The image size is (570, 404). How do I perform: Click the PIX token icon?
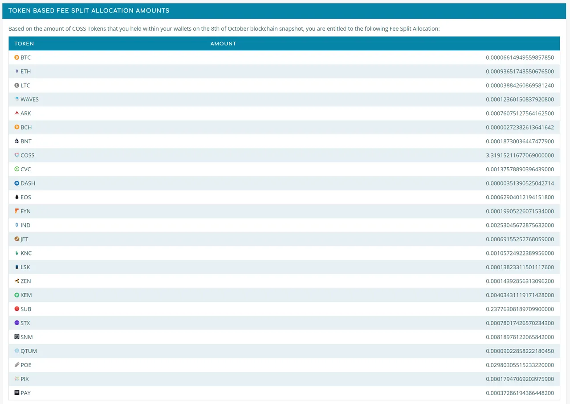(17, 379)
